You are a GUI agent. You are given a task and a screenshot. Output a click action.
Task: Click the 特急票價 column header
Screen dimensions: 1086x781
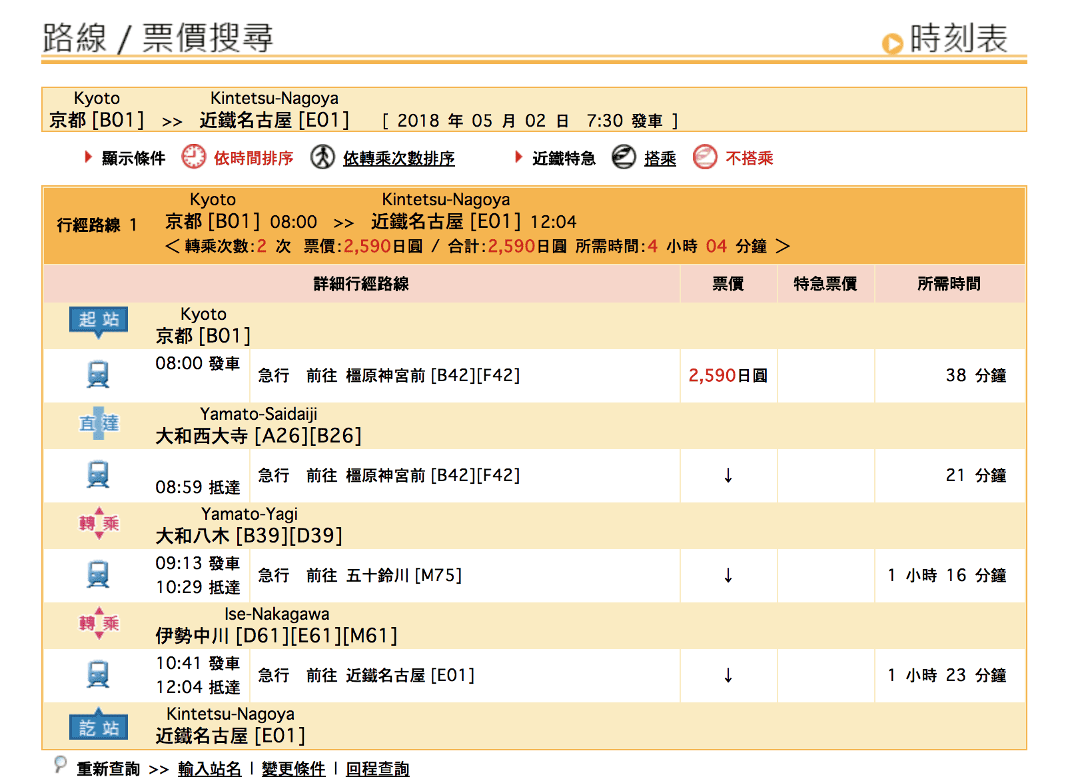(825, 284)
